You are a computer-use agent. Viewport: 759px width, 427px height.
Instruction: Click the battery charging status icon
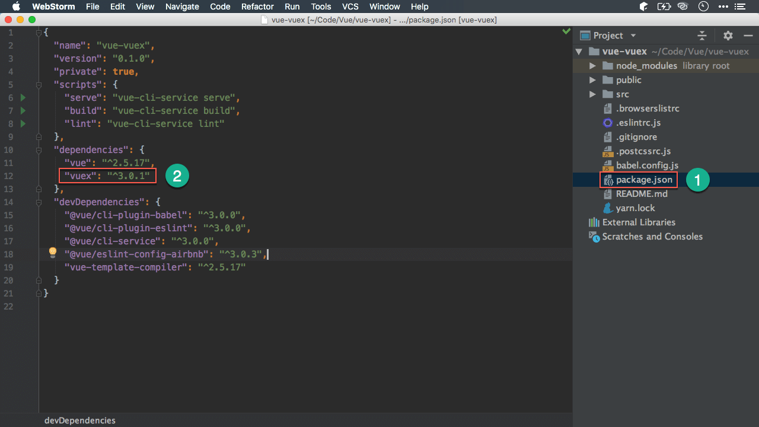pyautogui.click(x=664, y=7)
